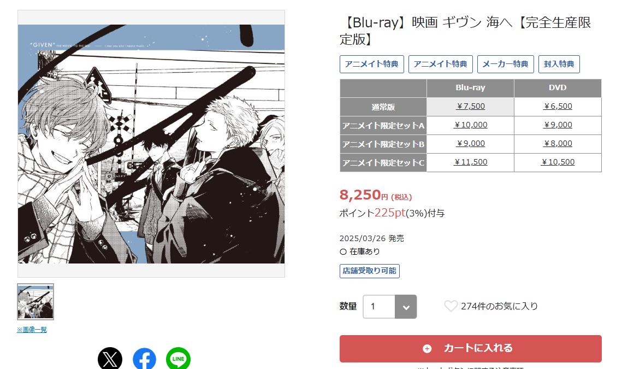Open the quantity dropdown arrow
This screenshot has height=369, width=622.
(x=406, y=307)
